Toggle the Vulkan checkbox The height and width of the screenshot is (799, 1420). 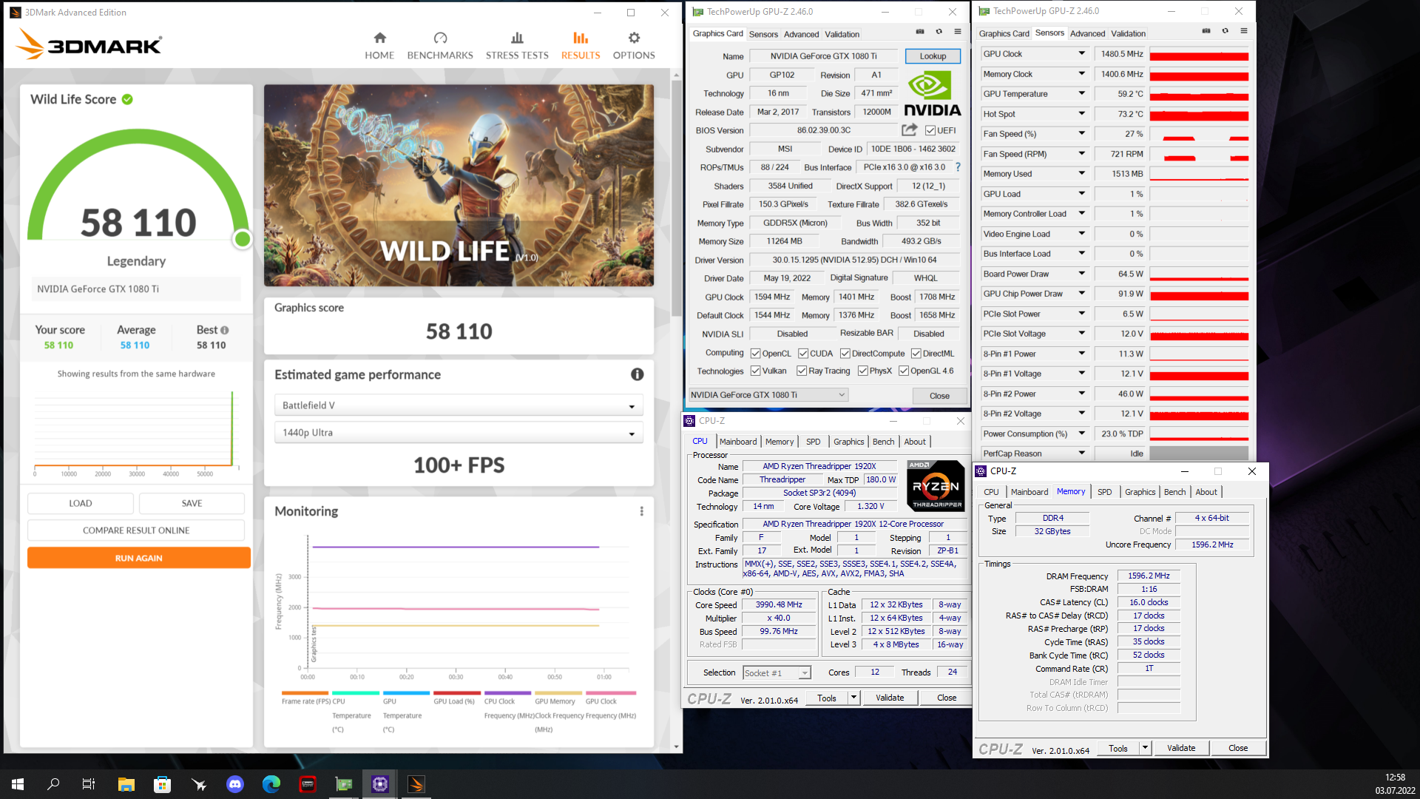755,371
